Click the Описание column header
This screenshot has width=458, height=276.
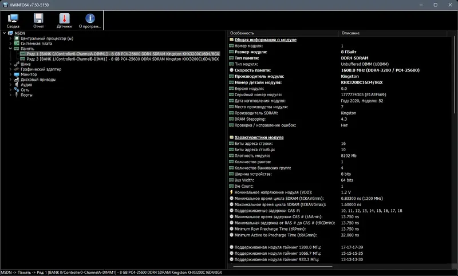pos(393,33)
